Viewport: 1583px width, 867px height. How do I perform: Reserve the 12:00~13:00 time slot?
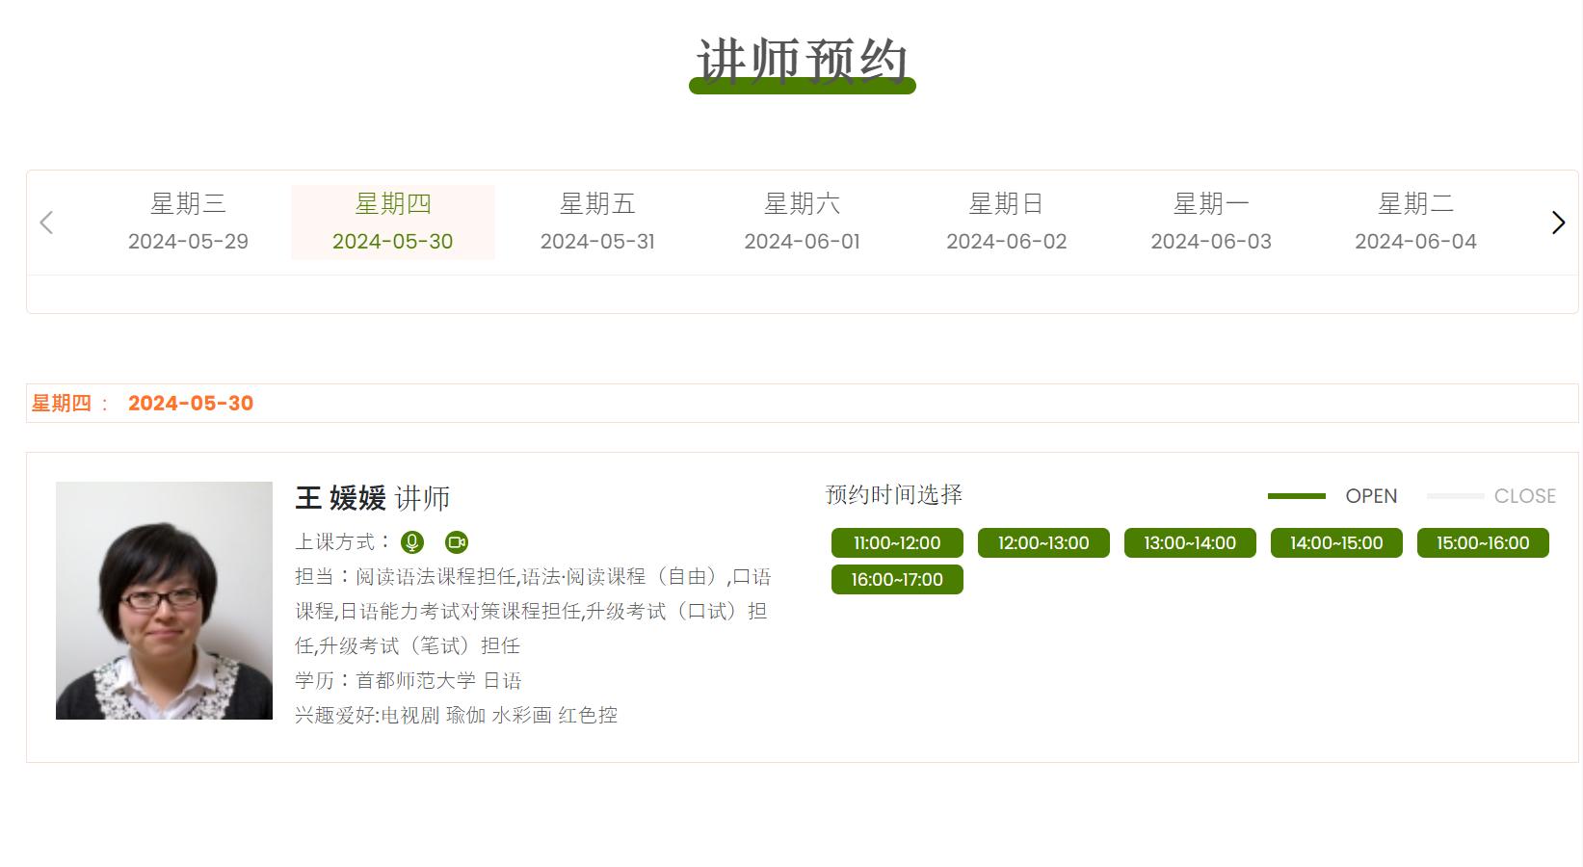[x=1043, y=542]
